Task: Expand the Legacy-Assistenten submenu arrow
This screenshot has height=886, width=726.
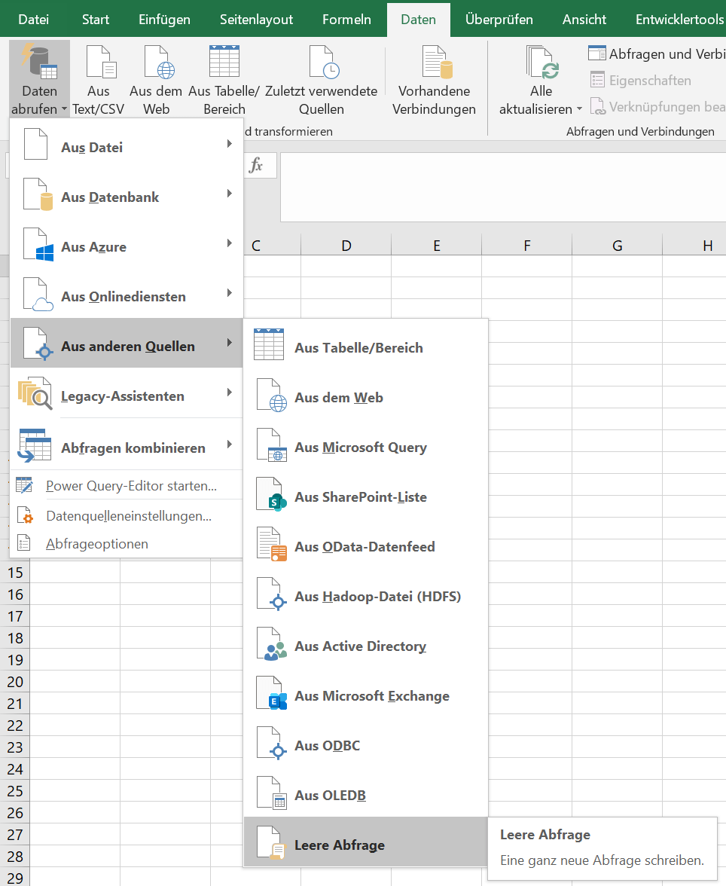Action: tap(230, 392)
